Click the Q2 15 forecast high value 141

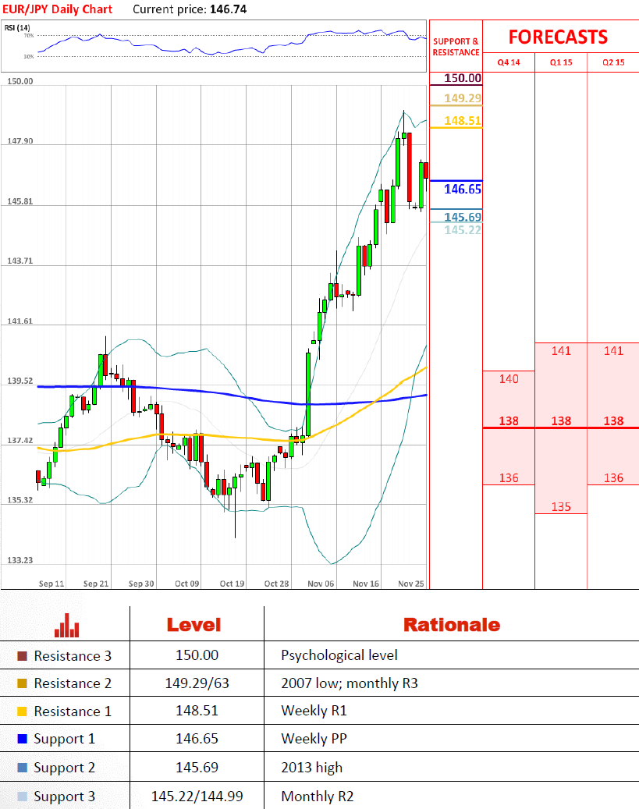coord(613,351)
